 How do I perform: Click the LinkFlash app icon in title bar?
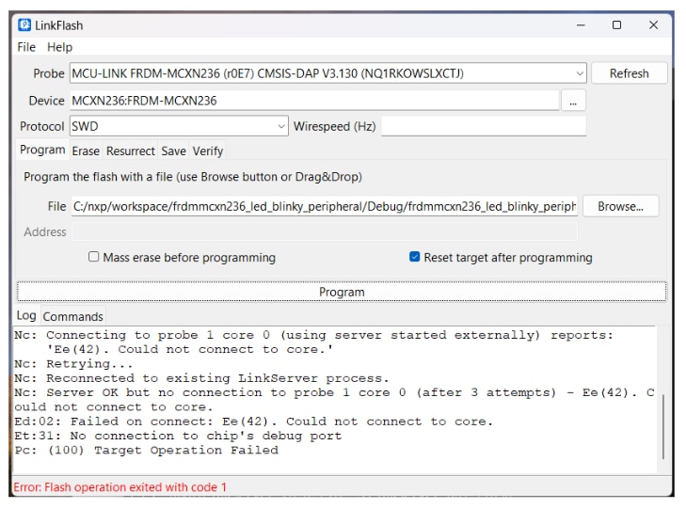[x=24, y=25]
